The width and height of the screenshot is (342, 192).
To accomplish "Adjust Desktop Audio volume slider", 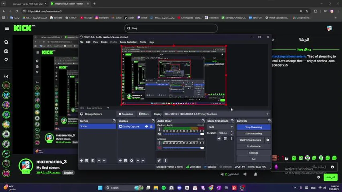I will pos(183,134).
